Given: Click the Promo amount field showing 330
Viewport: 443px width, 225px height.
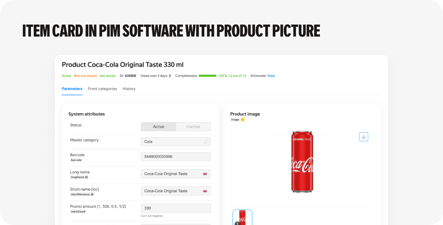Looking at the screenshot, I should (x=176, y=208).
